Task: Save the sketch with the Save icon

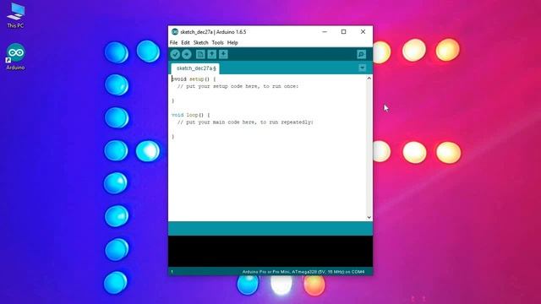Action: [x=223, y=54]
